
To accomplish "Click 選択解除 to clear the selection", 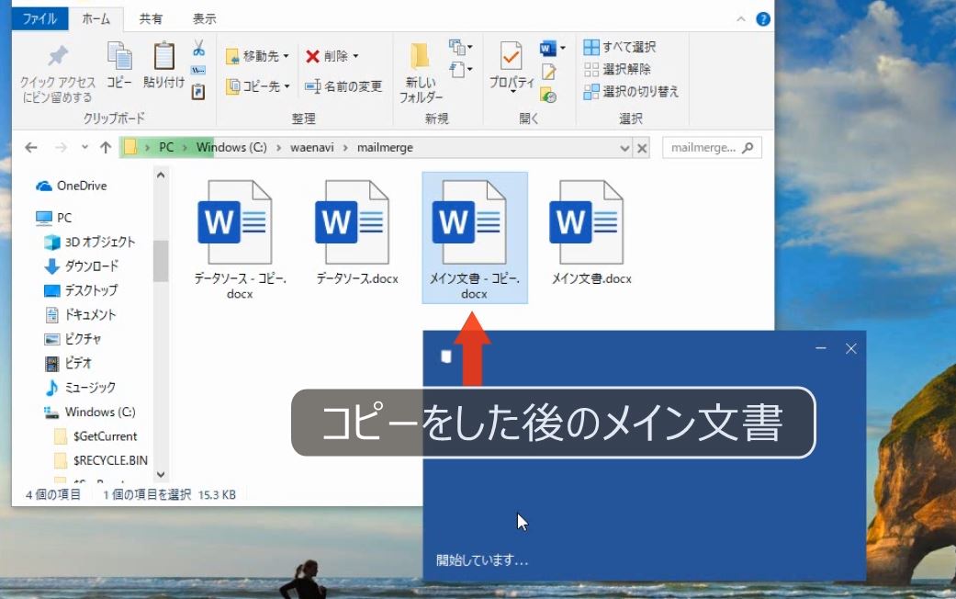I will point(626,67).
